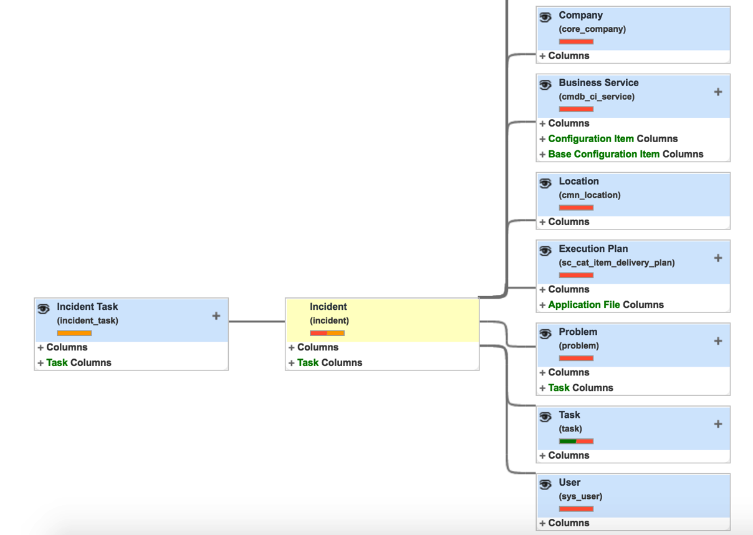The image size is (753, 535).
Task: Open the Execution Plan table title
Action: [593, 249]
